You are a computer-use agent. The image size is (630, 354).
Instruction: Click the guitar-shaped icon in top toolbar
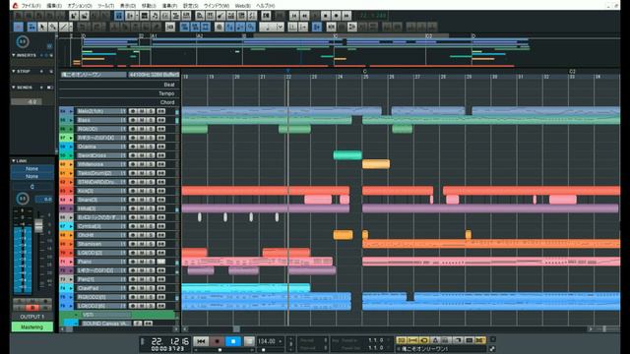pos(220,16)
